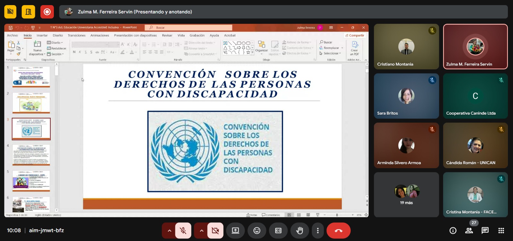Toggle bold (N) formatting

pyautogui.click(x=74, y=52)
